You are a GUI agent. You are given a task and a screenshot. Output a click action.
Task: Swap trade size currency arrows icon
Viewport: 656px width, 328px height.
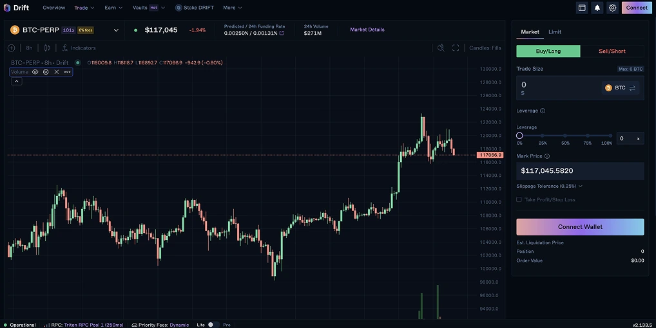click(x=632, y=87)
